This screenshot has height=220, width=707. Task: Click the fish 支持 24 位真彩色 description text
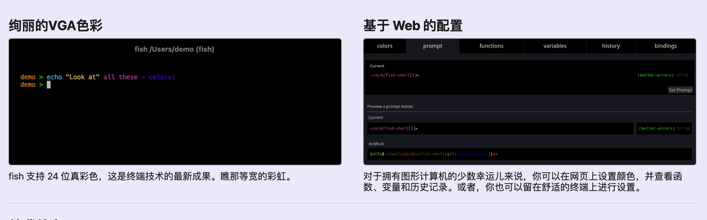tap(151, 177)
